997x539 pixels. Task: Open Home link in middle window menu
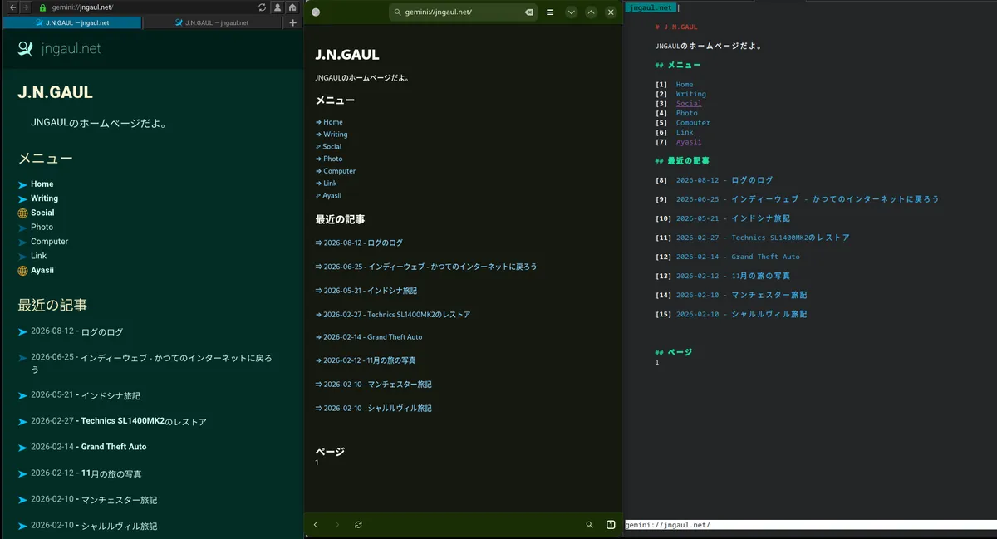click(x=329, y=122)
